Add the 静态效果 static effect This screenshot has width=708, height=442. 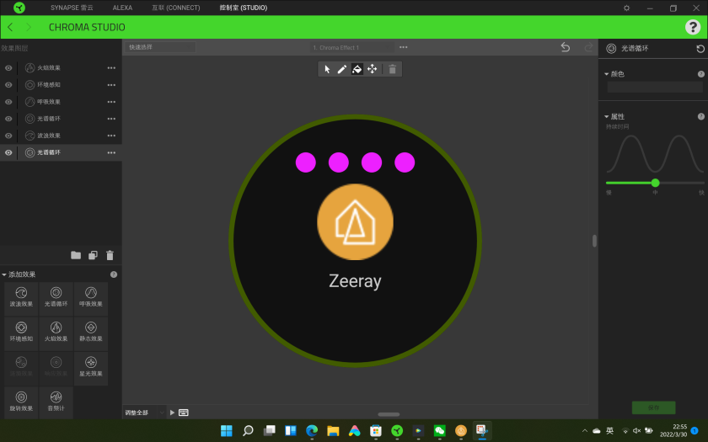click(x=91, y=333)
